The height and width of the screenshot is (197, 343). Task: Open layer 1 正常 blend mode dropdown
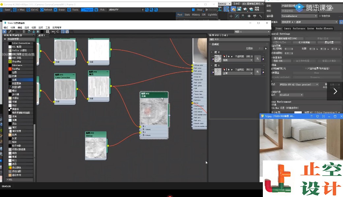[238, 73]
